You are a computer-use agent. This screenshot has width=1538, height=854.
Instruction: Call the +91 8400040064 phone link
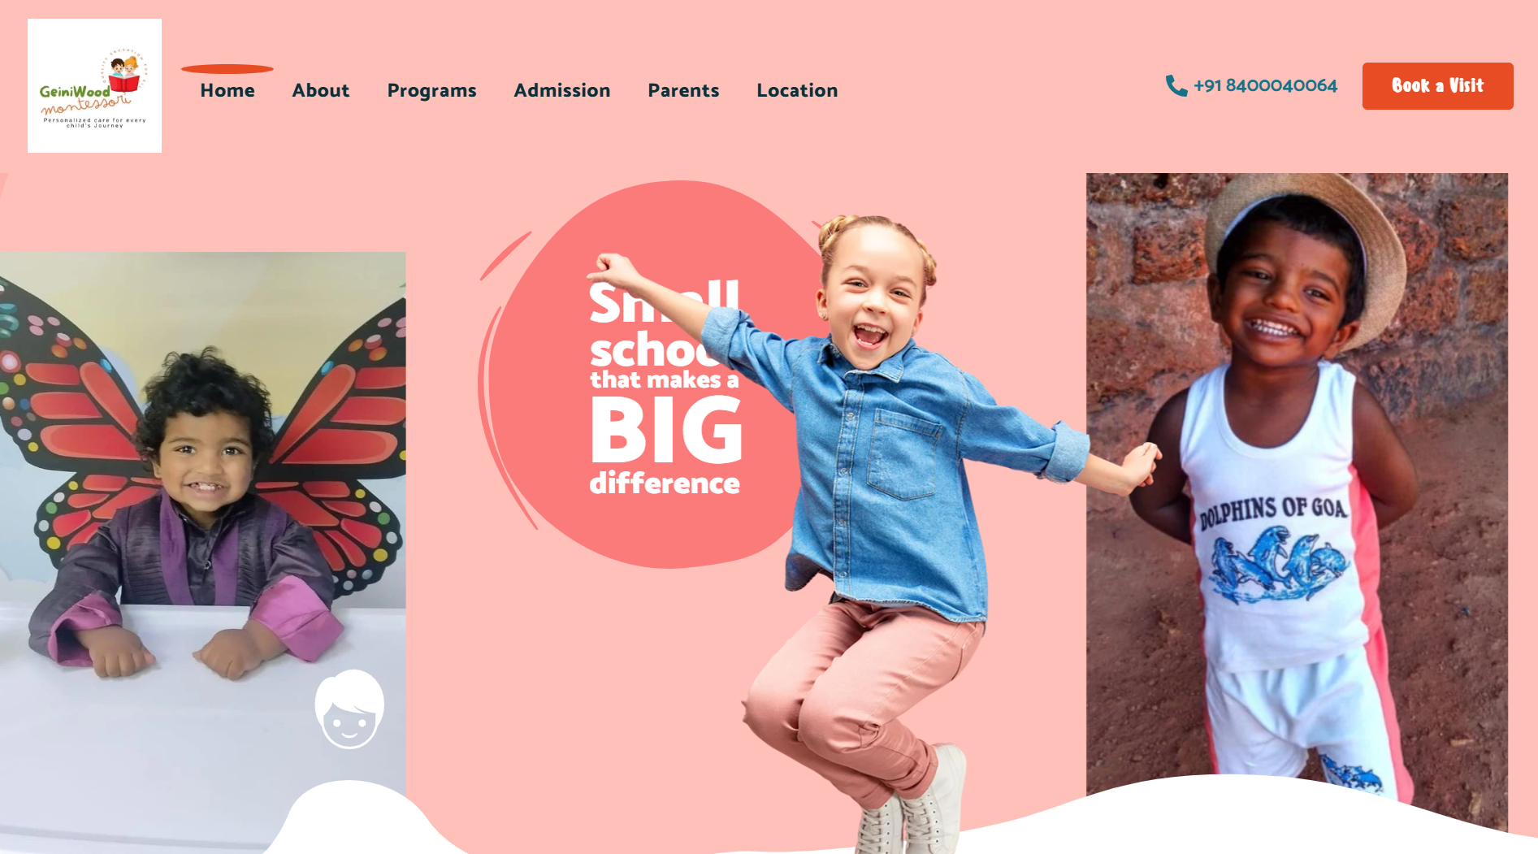(1265, 85)
